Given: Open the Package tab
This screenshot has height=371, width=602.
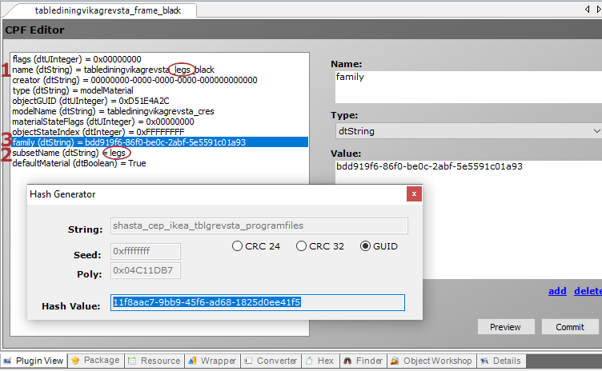Looking at the screenshot, I should pyautogui.click(x=95, y=361).
